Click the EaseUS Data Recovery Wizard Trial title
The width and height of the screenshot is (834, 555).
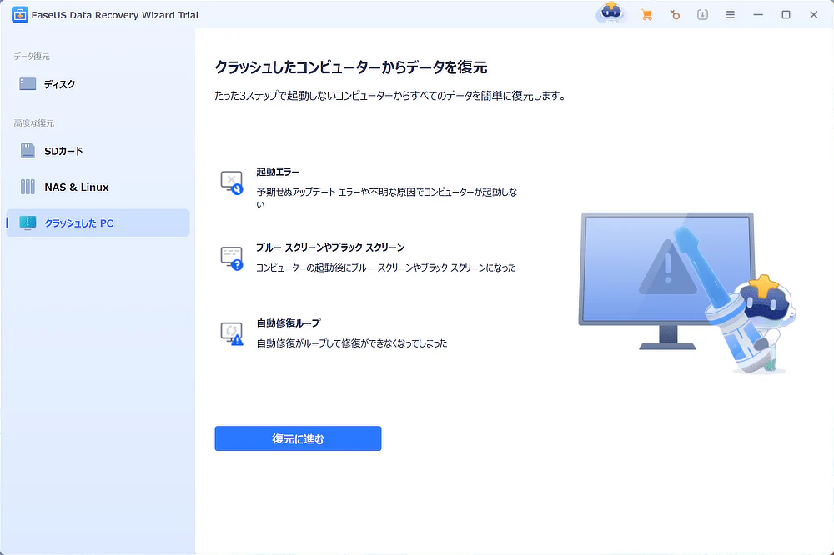click(x=114, y=14)
